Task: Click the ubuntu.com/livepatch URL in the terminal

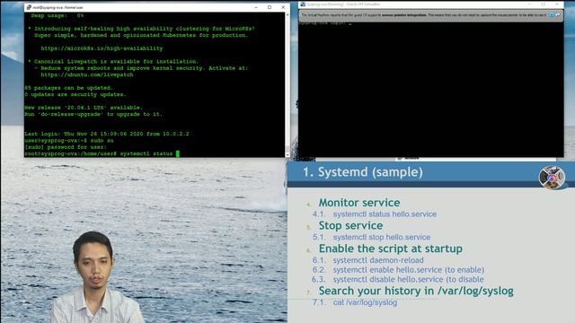Action: 87,74
